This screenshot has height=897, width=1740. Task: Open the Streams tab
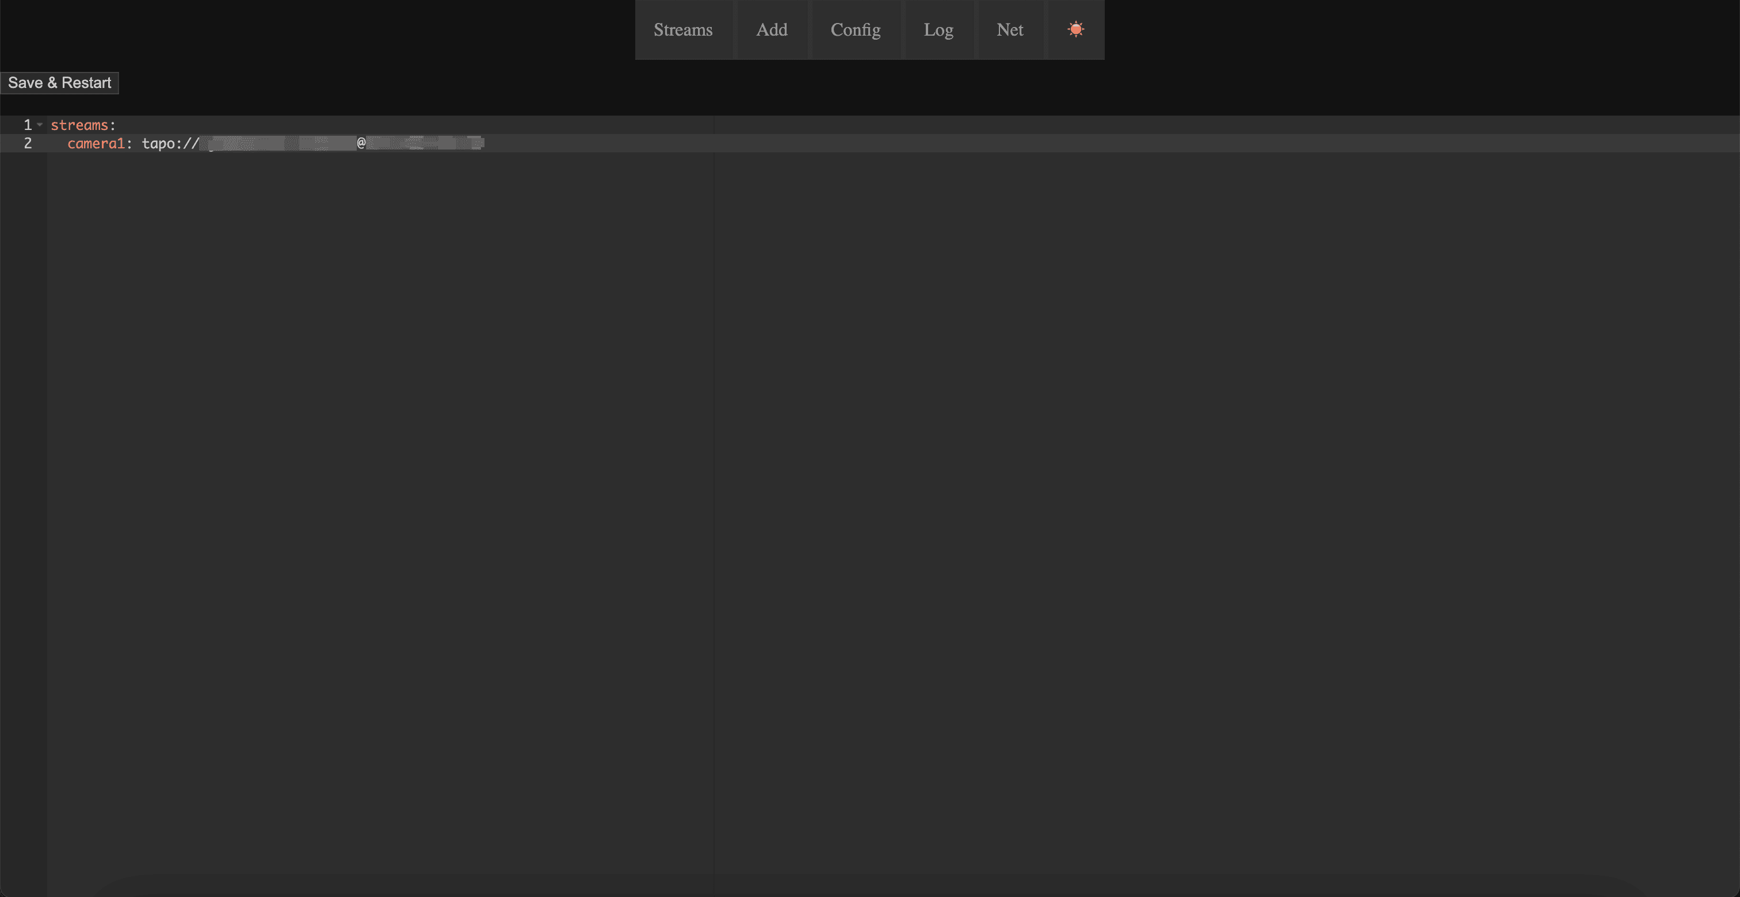[683, 30]
